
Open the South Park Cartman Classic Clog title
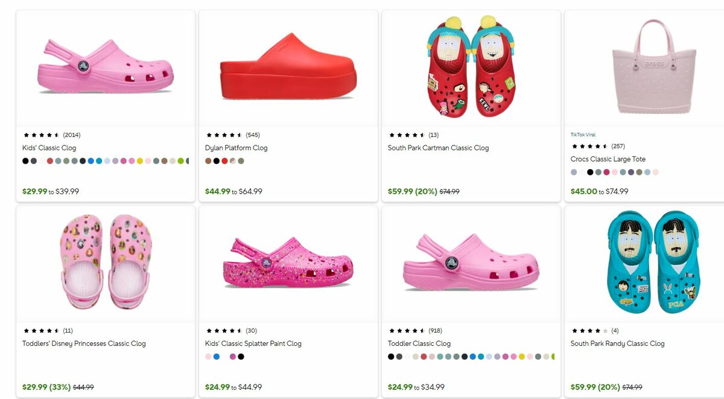[x=438, y=148]
